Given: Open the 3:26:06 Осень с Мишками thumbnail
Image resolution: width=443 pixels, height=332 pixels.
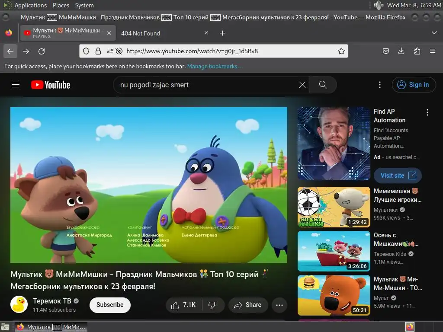Looking at the screenshot, I should click(x=334, y=251).
